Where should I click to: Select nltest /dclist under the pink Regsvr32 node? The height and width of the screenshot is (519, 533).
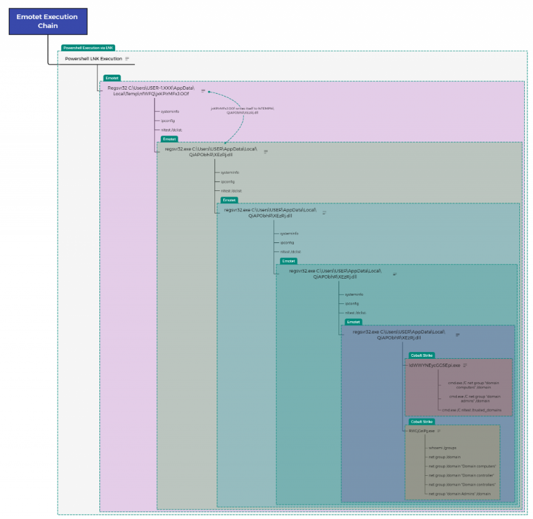tap(172, 130)
